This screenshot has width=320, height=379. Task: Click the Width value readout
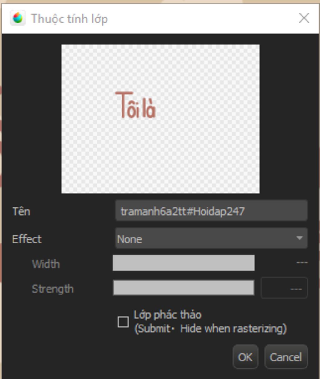pos(302,262)
